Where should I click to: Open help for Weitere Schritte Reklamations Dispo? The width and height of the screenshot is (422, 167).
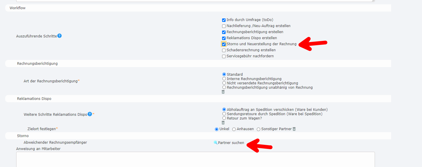(90, 114)
